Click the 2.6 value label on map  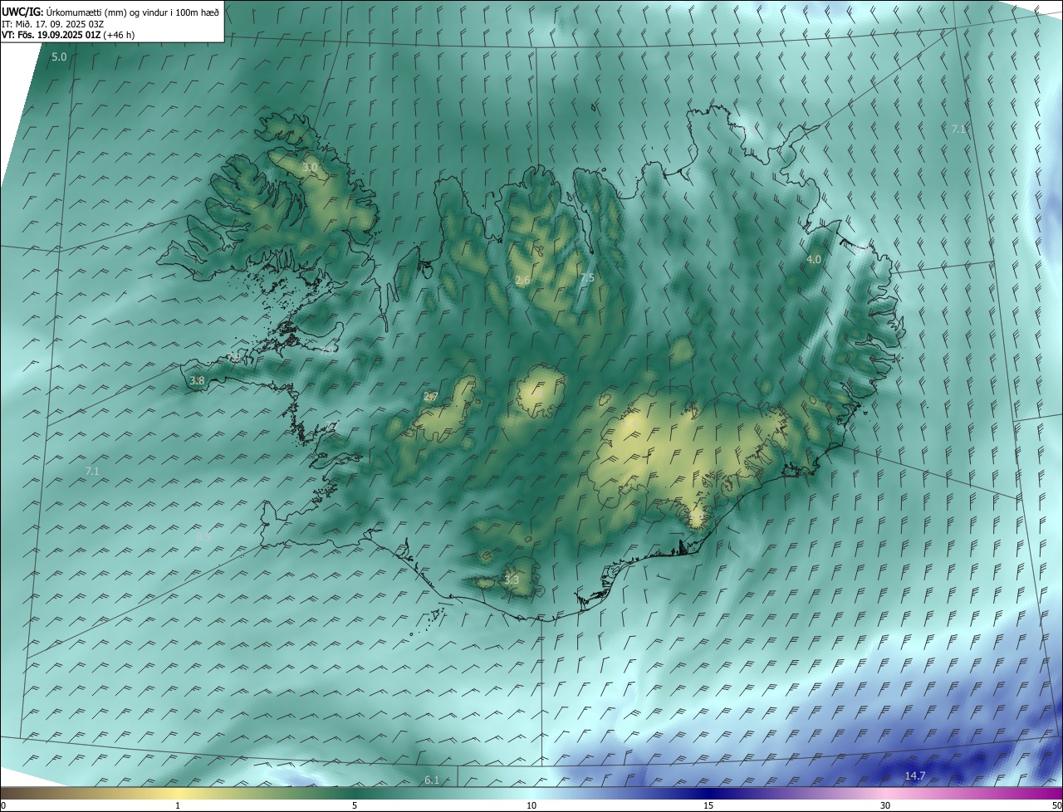tap(522, 281)
